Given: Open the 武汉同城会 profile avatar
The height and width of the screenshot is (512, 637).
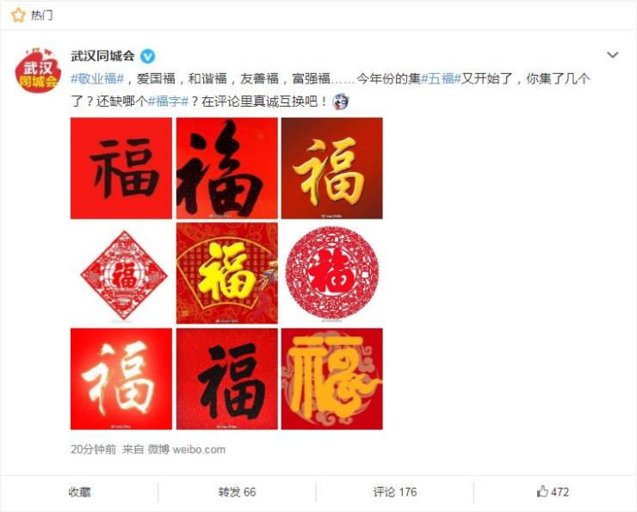Looking at the screenshot, I should [38, 70].
